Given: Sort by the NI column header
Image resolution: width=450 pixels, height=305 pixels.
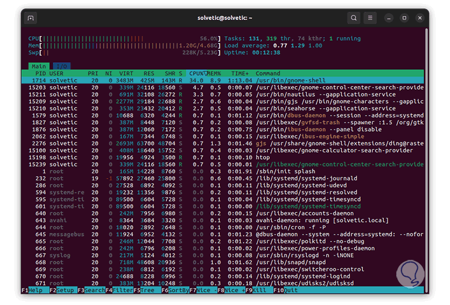Looking at the screenshot, I should (108, 73).
